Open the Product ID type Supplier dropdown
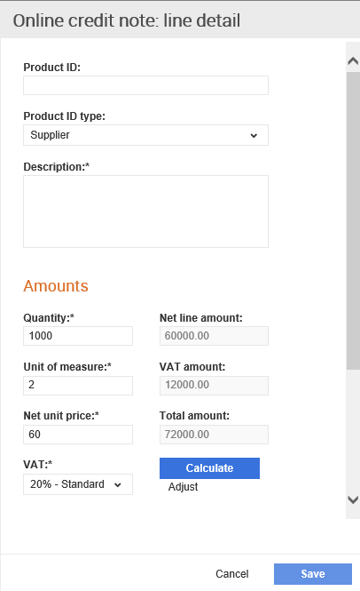The width and height of the screenshot is (360, 591). click(145, 135)
